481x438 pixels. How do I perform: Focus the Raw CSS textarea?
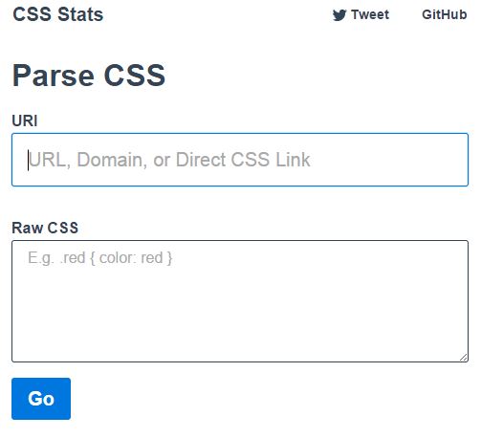coord(240,301)
